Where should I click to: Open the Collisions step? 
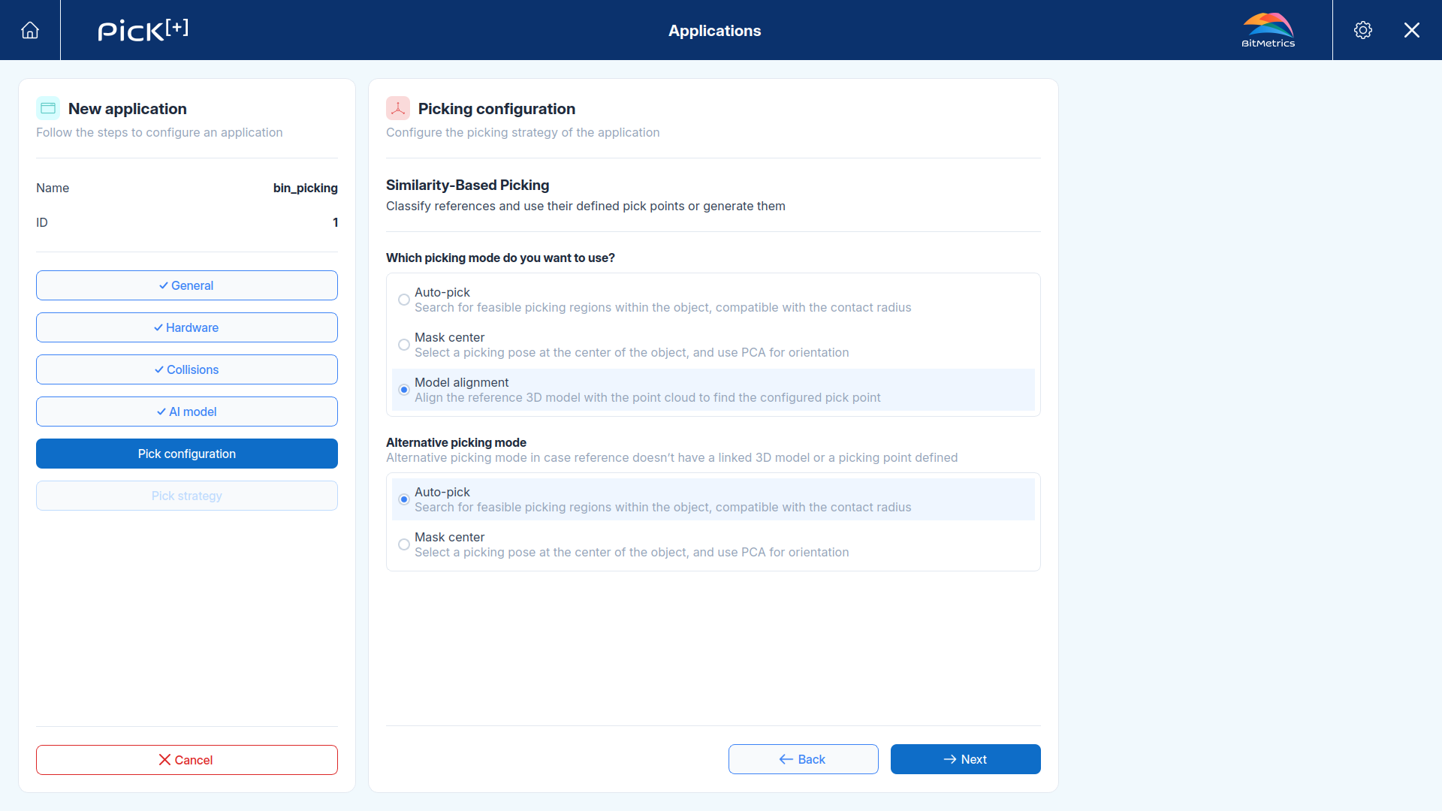(x=187, y=369)
